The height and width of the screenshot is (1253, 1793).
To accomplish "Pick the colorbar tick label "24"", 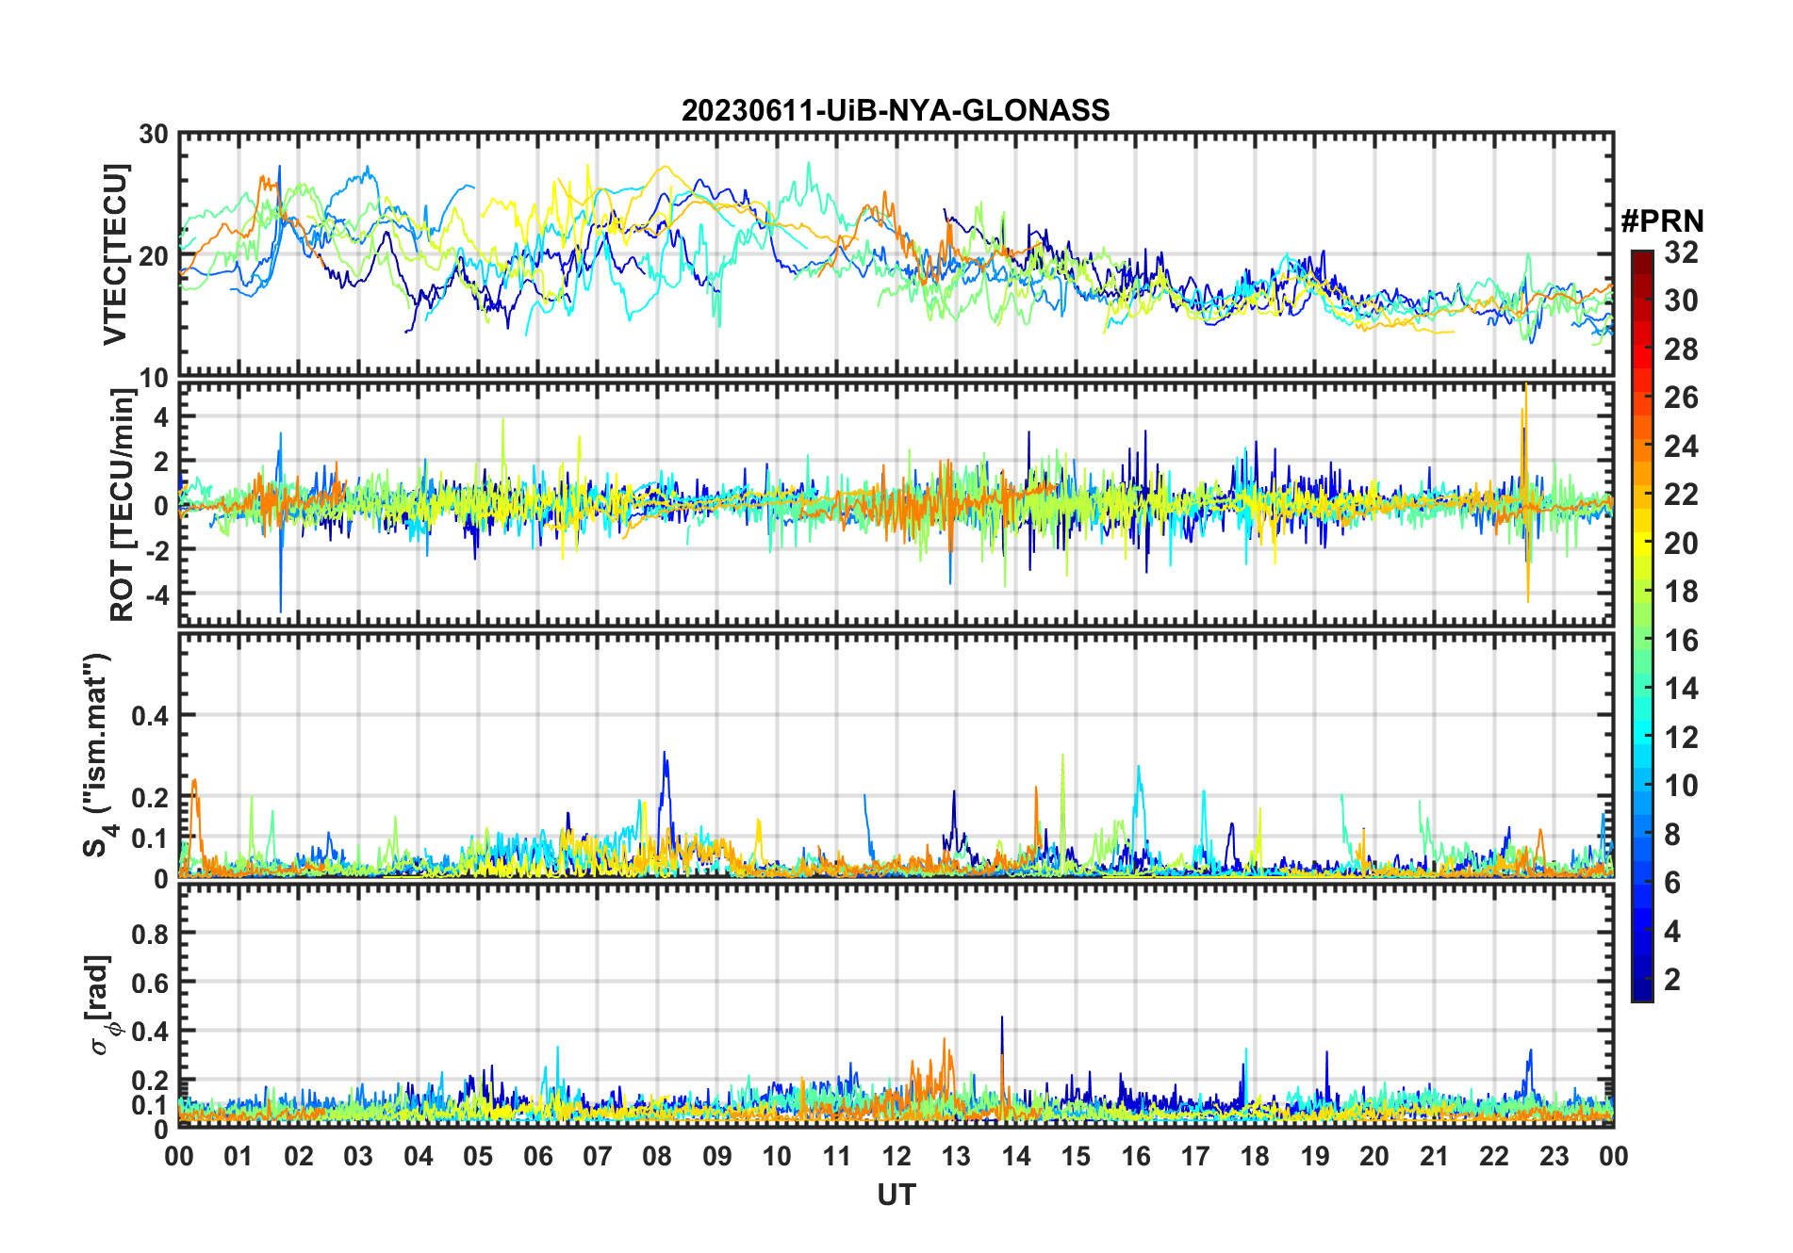I will (1681, 447).
